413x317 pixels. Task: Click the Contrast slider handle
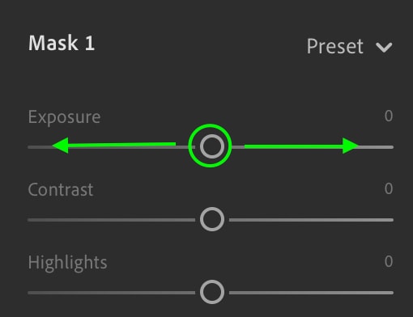[x=212, y=219]
